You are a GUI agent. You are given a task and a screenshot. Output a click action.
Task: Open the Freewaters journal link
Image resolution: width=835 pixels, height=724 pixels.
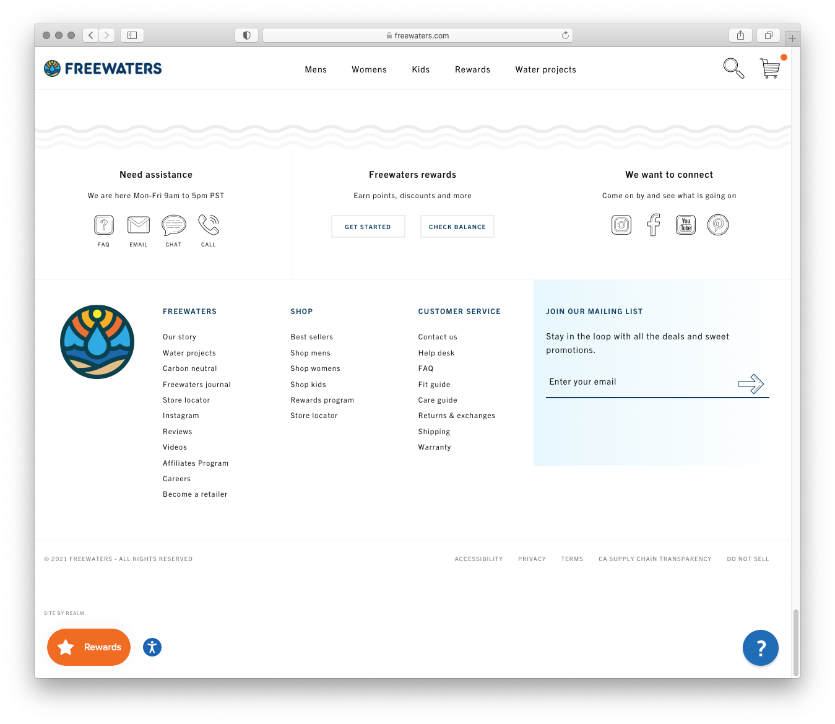pos(197,385)
